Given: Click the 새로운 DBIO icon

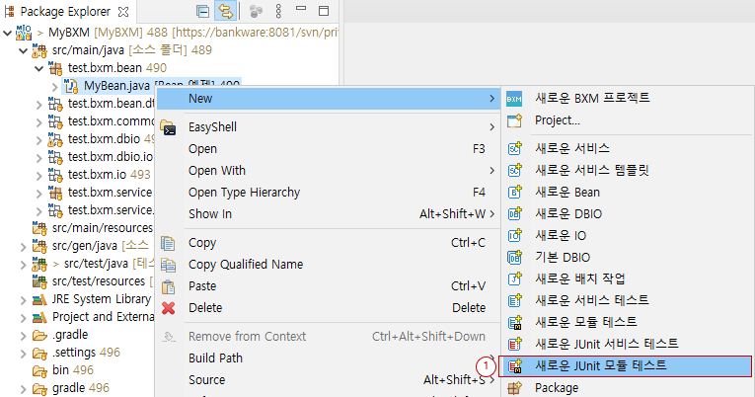Looking at the screenshot, I should click(x=514, y=213).
